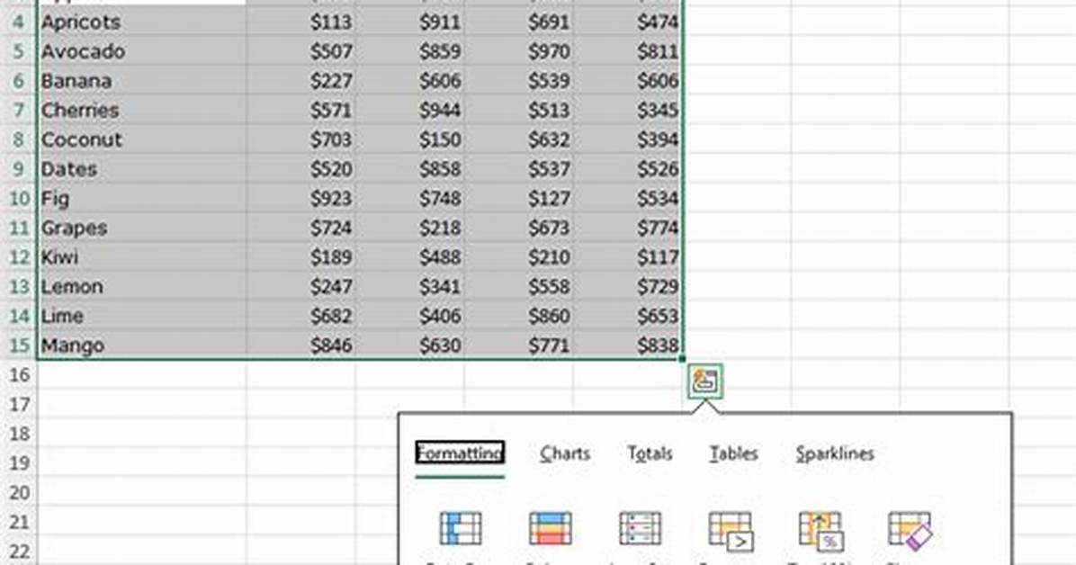
Task: Select the $189 cell in Kiwi row
Action: (x=301, y=257)
